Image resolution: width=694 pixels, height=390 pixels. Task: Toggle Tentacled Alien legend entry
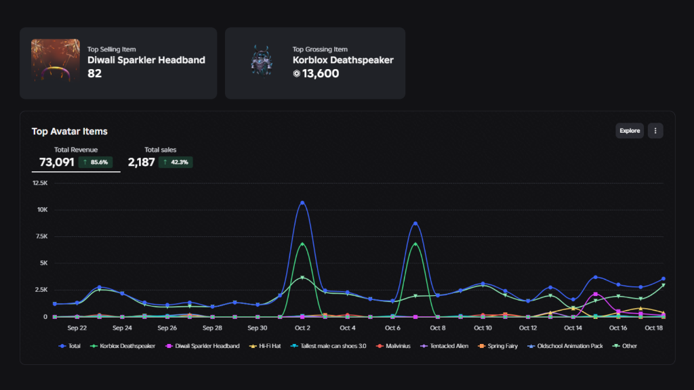pos(444,346)
